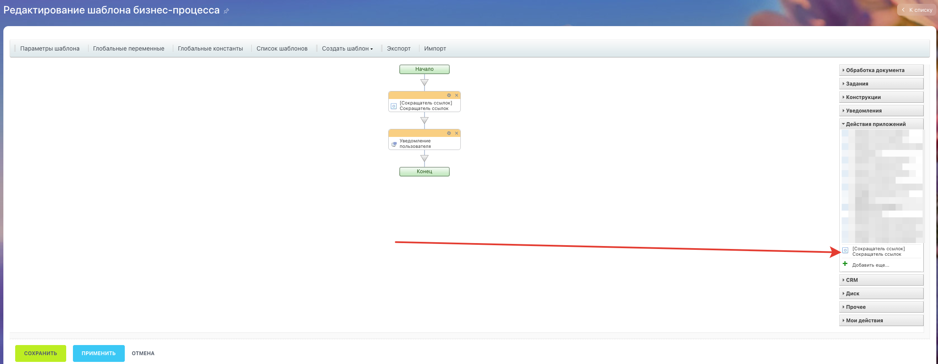Open Глобальные константы
This screenshot has height=364, width=938.
pos(210,48)
